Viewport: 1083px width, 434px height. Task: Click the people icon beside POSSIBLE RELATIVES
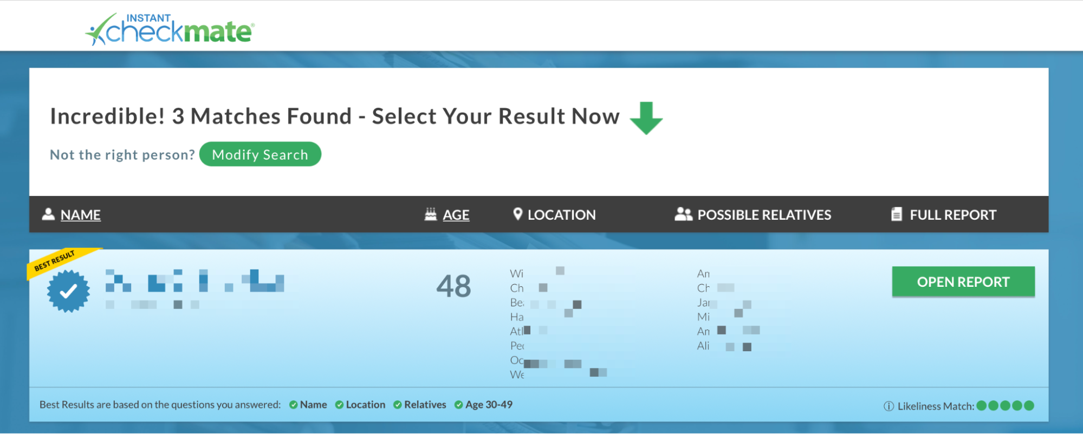click(x=683, y=214)
